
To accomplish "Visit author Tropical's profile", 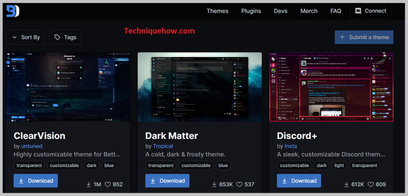I will [x=163, y=146].
